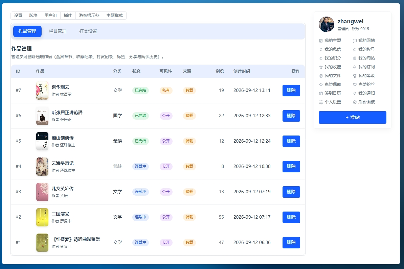Open the 云海争奇记 book cover
This screenshot has width=404, height=269.
[x=42, y=167]
